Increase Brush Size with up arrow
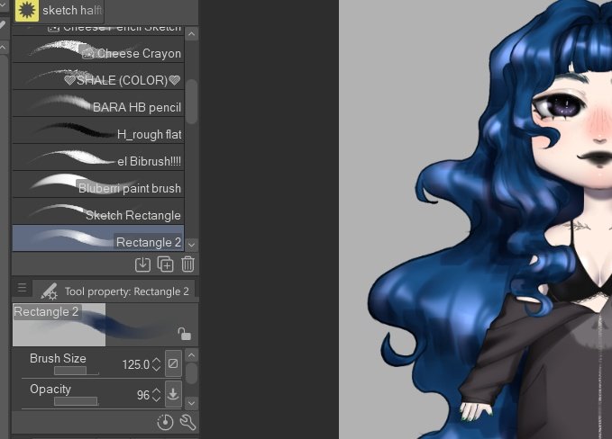This screenshot has width=612, height=439. point(157,361)
